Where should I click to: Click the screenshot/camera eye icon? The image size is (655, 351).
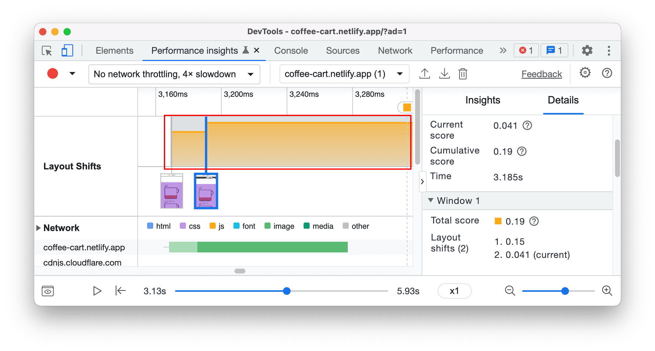48,291
